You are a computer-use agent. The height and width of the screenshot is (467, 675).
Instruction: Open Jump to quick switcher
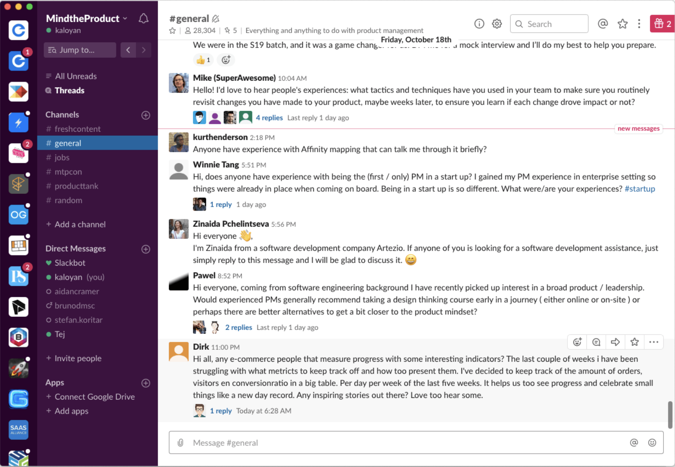[80, 50]
